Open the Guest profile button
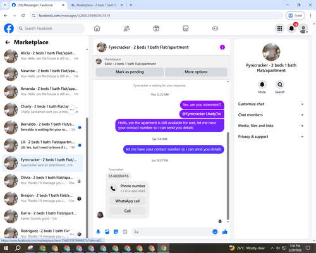The image size is (316, 253). point(295,16)
